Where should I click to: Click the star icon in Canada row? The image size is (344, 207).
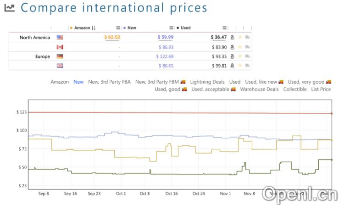(240, 47)
